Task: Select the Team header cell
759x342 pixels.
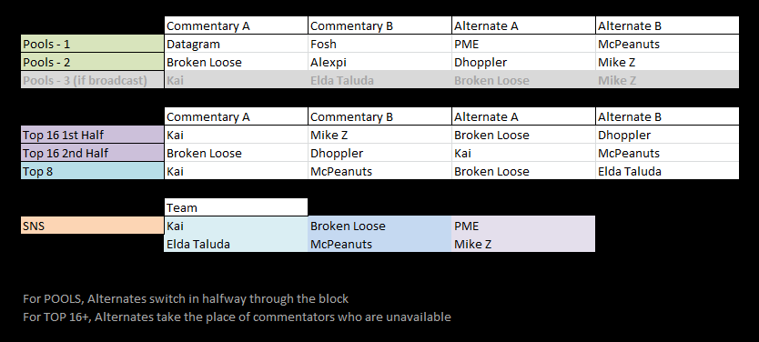Action: pos(237,207)
